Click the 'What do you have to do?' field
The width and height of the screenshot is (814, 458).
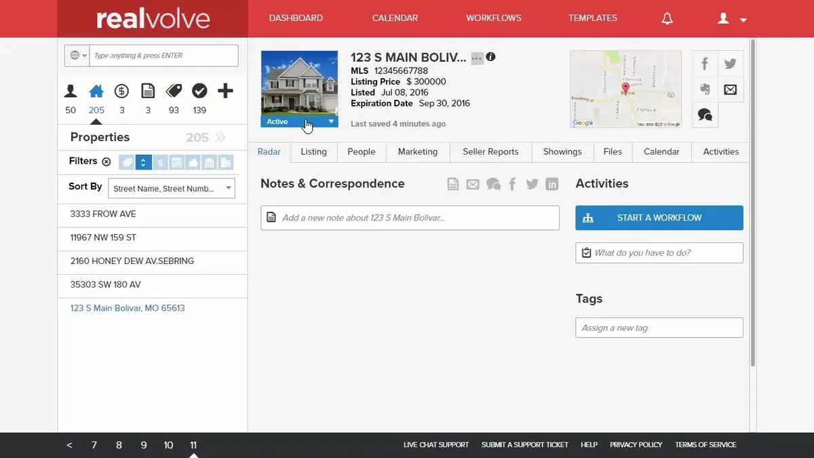tap(659, 253)
